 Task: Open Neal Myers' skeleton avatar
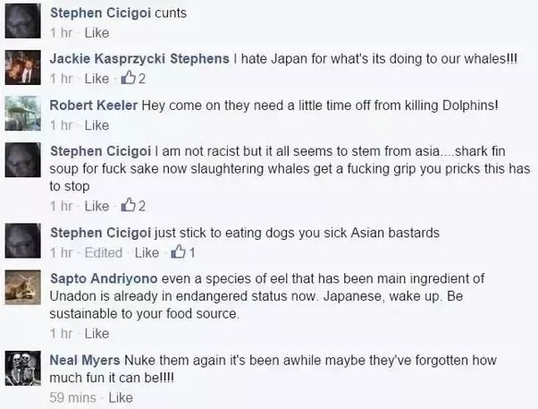[22, 369]
